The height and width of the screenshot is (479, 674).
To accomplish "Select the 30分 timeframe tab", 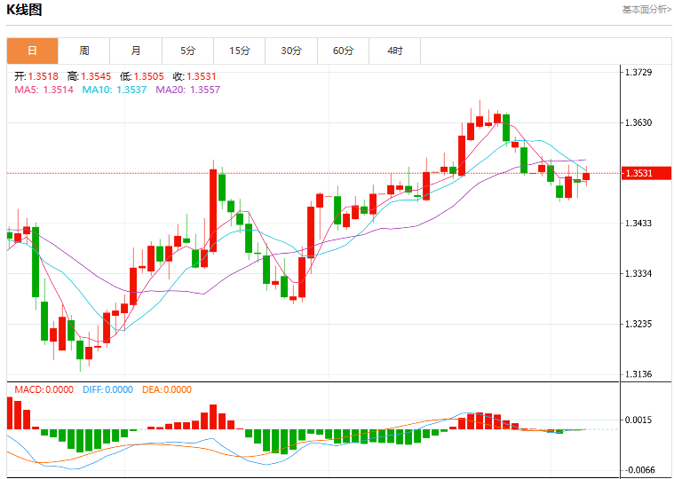I will [291, 51].
